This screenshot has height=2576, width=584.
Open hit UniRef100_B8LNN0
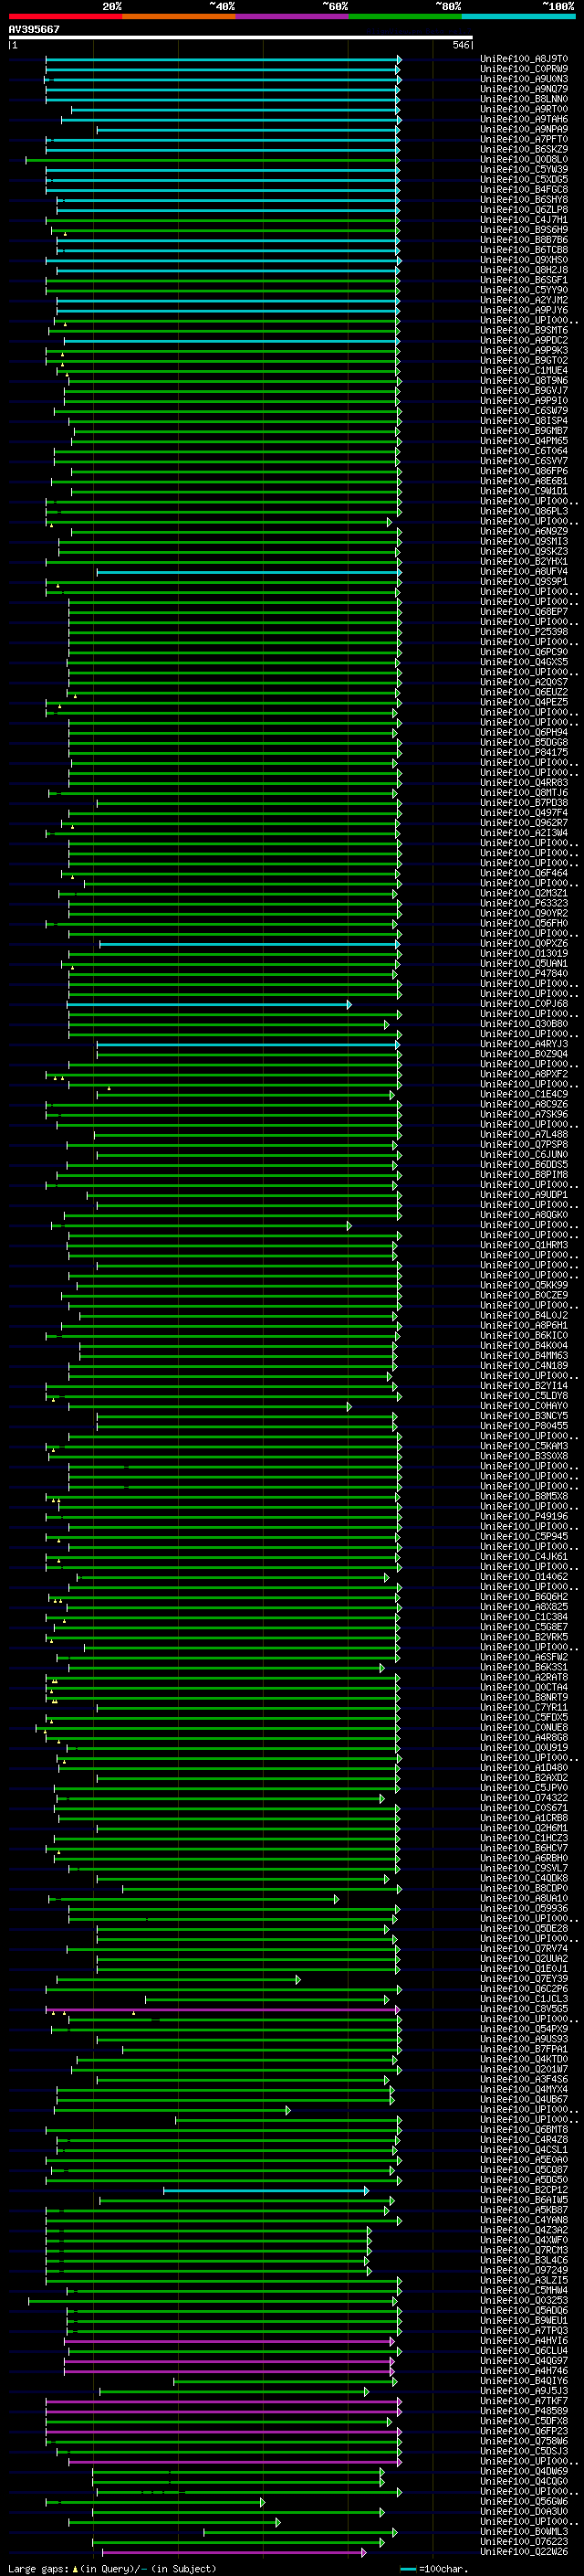tap(524, 99)
